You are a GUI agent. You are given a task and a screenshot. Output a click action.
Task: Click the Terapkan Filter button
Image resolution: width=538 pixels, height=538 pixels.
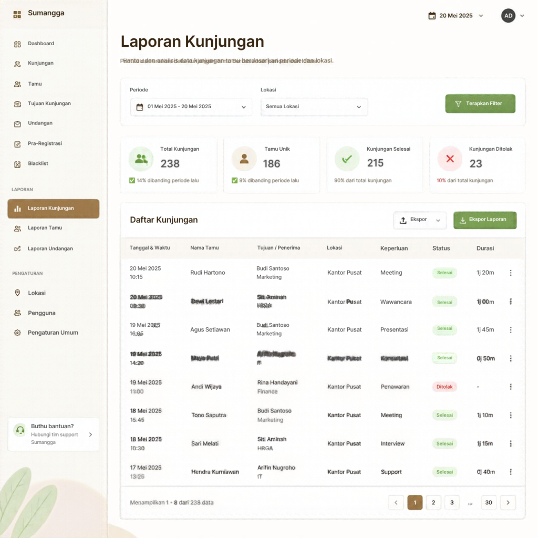(480, 104)
